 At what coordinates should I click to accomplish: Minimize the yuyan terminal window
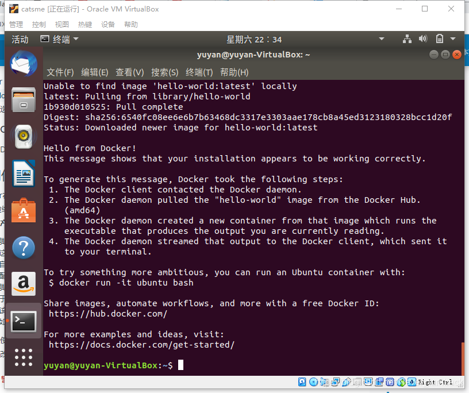click(434, 55)
